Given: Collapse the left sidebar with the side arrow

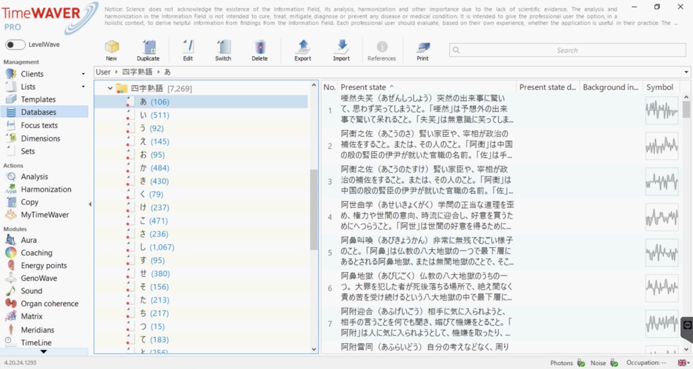Looking at the screenshot, I should point(90,204).
